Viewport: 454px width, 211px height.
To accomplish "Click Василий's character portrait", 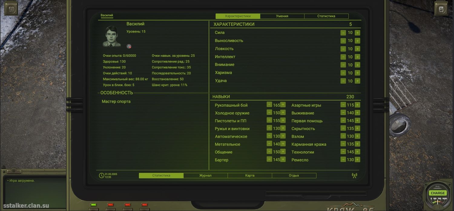I will pos(112,36).
